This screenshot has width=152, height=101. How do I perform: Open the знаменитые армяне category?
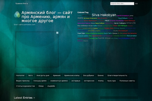pyautogui.click(x=59, y=81)
